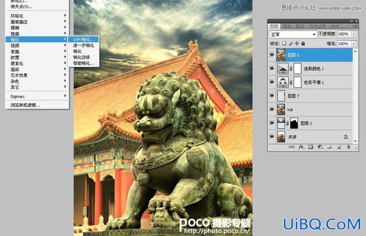366x236 pixels.
Task: Click the mask link icon on 图层 2
Action: 287,123
